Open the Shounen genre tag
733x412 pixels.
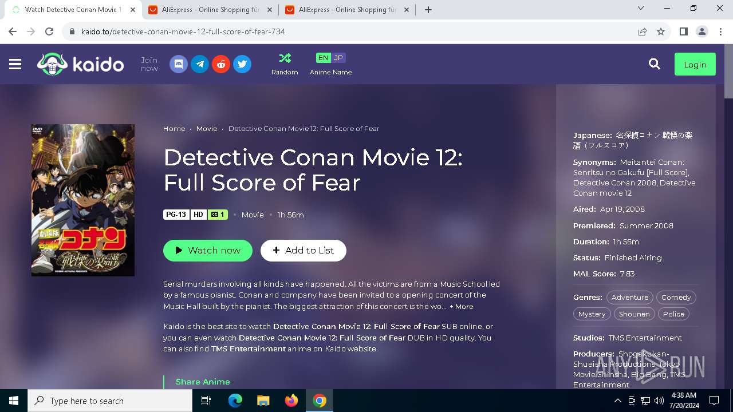point(635,314)
